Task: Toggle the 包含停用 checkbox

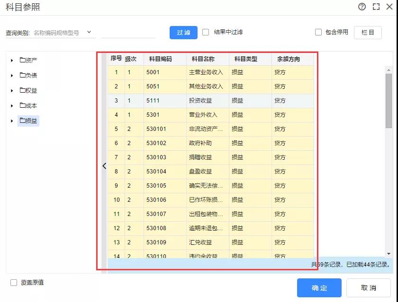Action: 318,32
